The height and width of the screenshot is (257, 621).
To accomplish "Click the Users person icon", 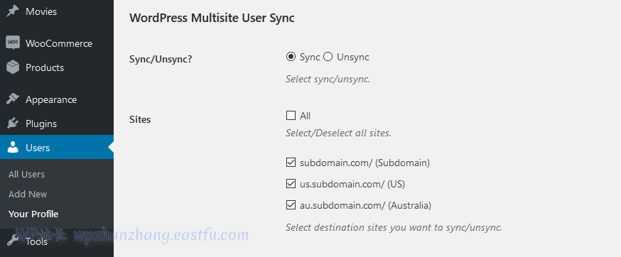I will (13, 147).
